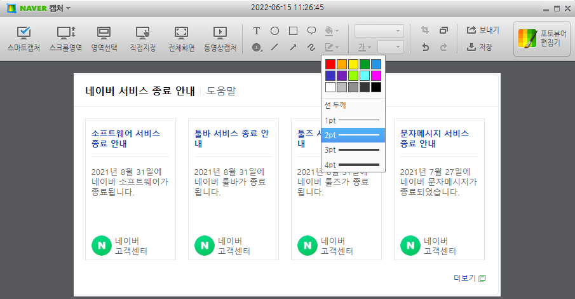
Task: Pick the light gray color swatch
Action: click(x=341, y=87)
